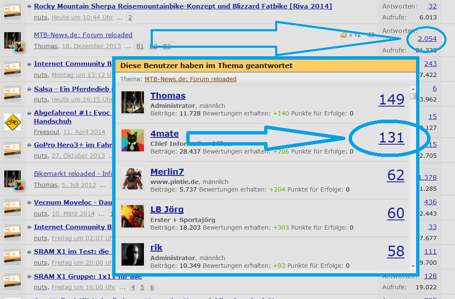The image size is (455, 299).
Task: Open 4mate's 131 posts in the thread
Action: pos(391,137)
